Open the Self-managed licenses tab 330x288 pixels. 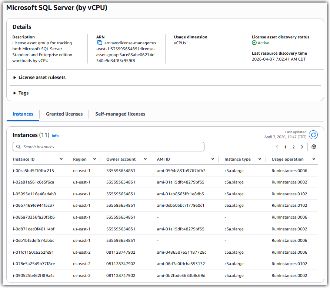click(x=120, y=114)
